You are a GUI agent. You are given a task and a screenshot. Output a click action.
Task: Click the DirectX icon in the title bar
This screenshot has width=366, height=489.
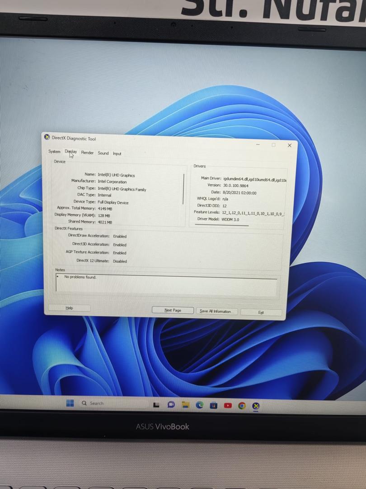pyautogui.click(x=47, y=138)
